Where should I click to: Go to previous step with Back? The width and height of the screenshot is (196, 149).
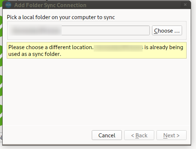139,135
